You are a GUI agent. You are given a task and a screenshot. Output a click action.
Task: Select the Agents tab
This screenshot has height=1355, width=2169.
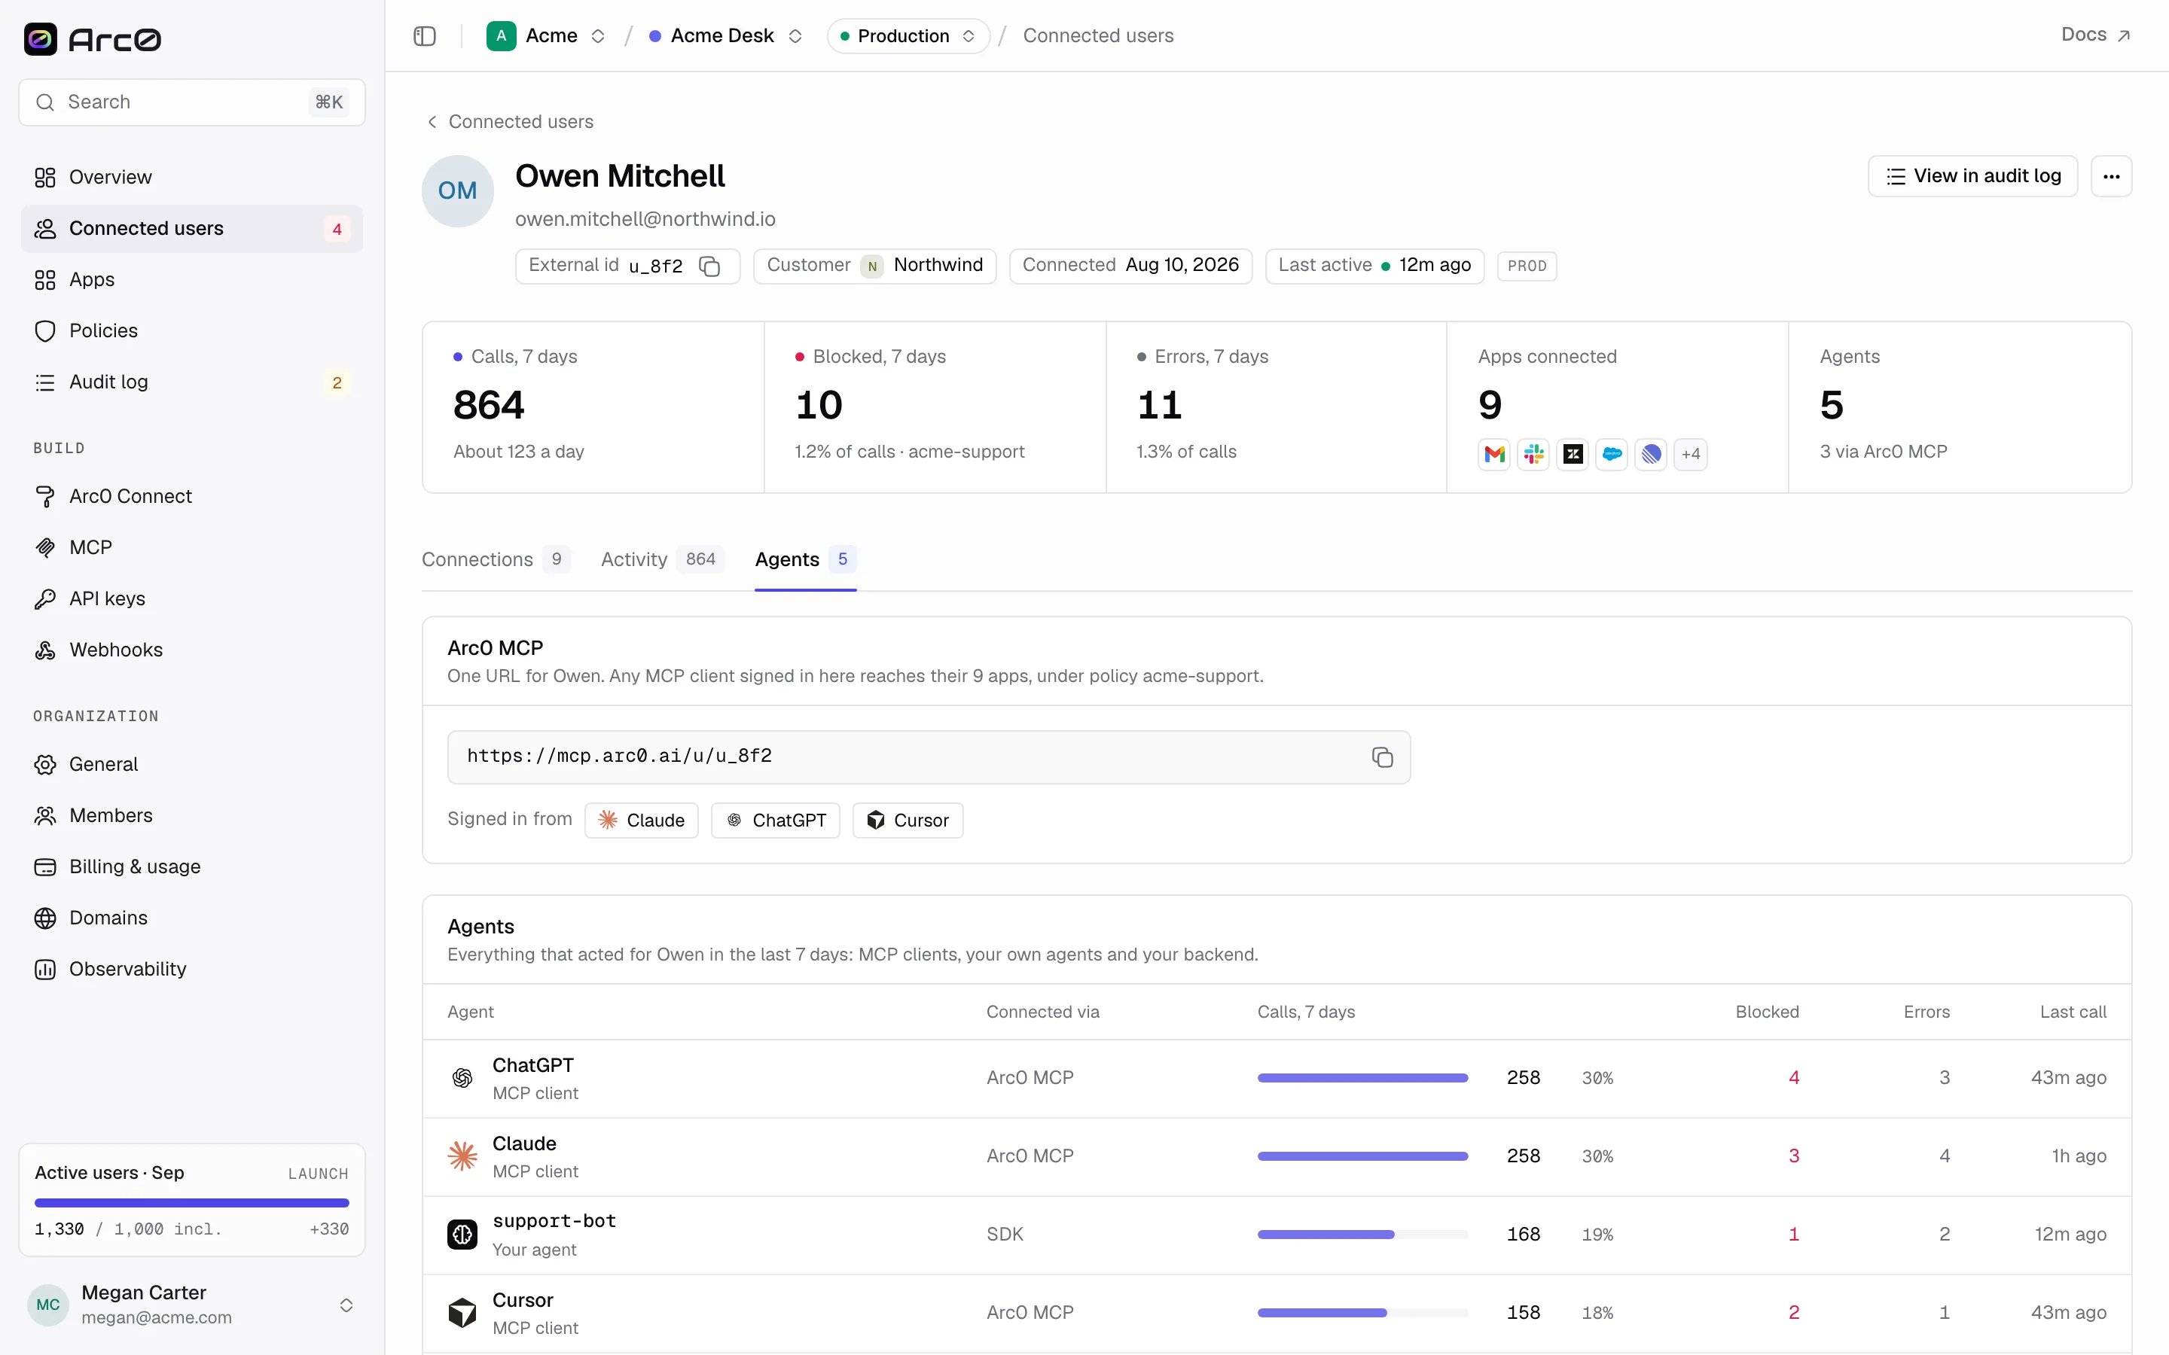805,559
